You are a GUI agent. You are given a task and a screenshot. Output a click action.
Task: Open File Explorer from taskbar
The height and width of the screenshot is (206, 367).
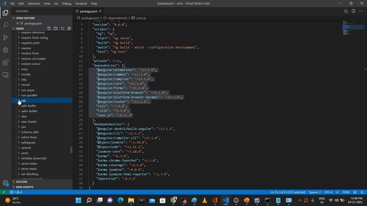131,200
